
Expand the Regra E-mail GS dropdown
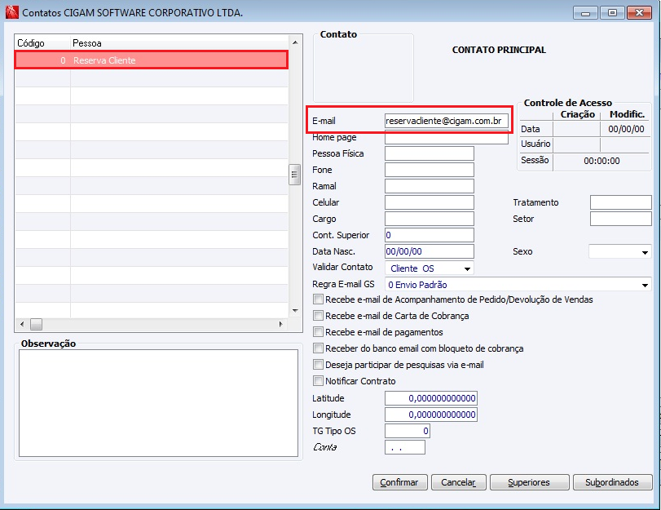click(x=646, y=285)
